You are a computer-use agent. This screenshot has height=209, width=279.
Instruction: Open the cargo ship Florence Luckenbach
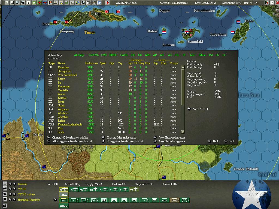pos(70,124)
